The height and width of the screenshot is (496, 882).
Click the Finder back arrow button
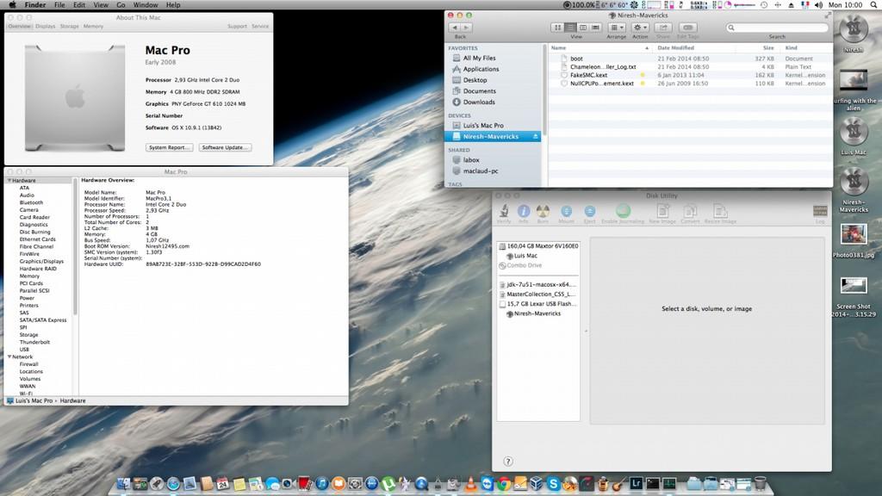pos(456,28)
